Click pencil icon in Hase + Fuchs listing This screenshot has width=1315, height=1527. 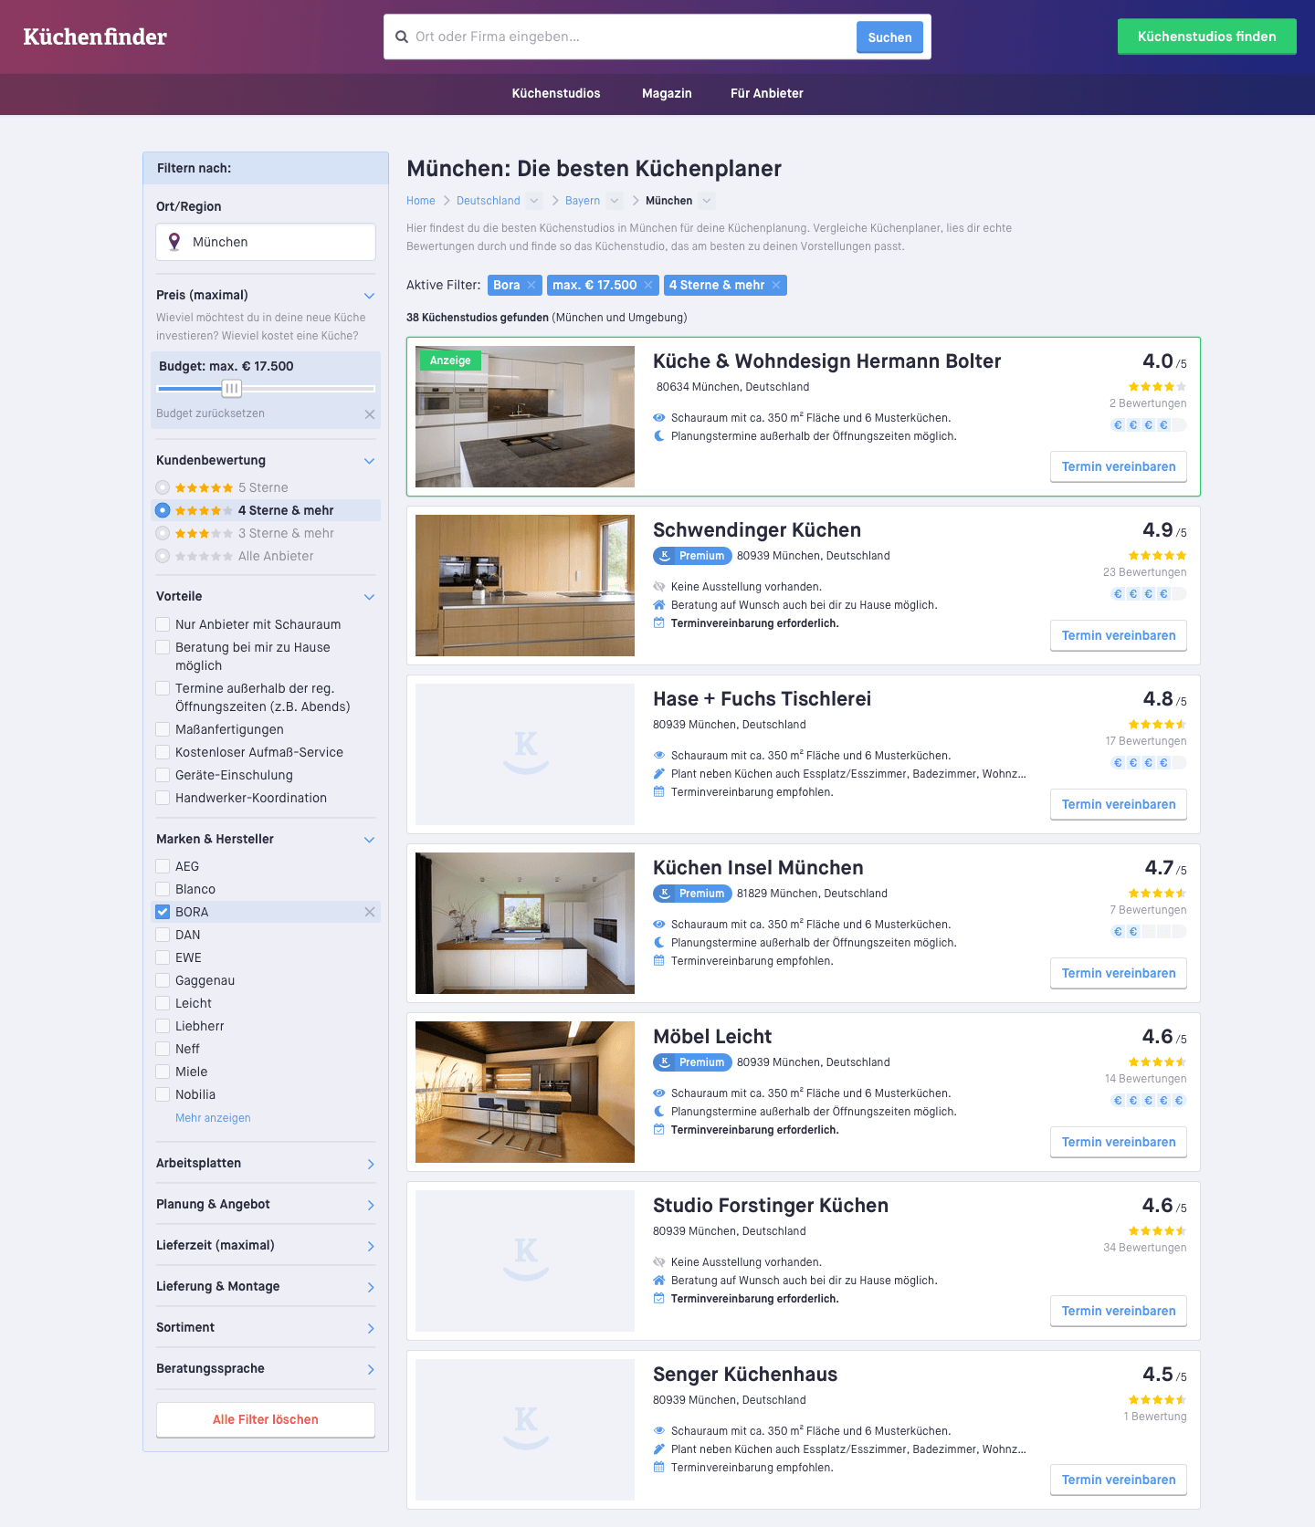(659, 774)
